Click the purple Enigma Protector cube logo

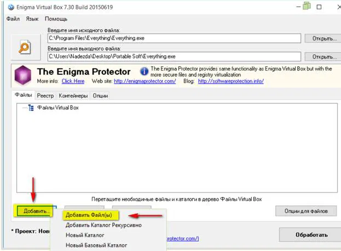[23, 75]
